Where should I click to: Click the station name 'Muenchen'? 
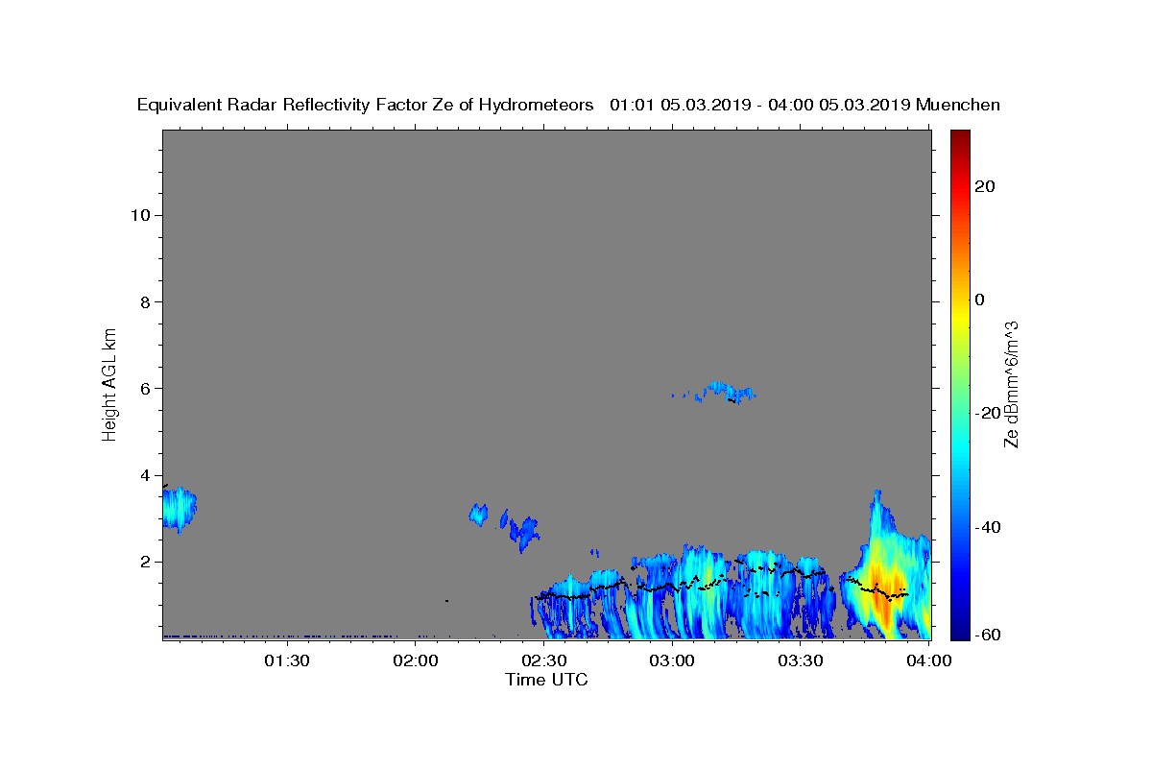point(958,105)
